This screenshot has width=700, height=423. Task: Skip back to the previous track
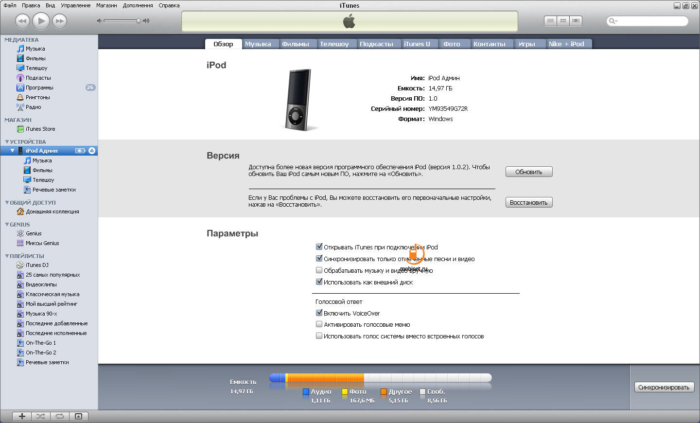pyautogui.click(x=22, y=21)
